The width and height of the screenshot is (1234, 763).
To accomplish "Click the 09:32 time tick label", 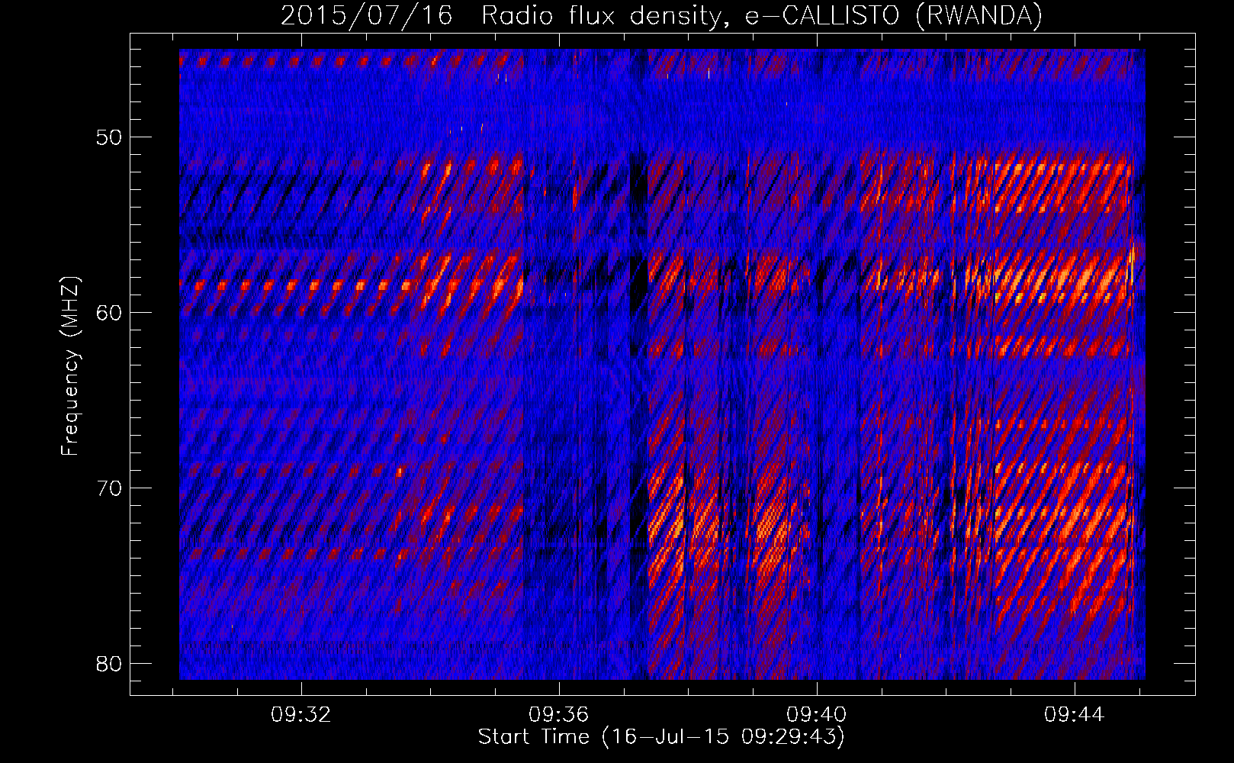I will point(301,715).
